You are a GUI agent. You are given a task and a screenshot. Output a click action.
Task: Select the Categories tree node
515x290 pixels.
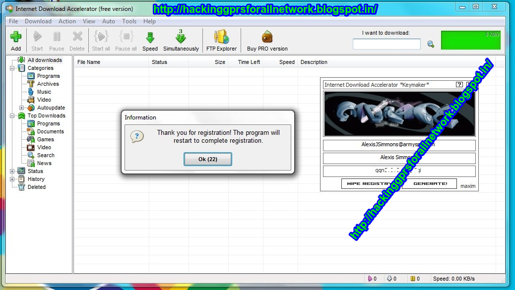pos(40,68)
